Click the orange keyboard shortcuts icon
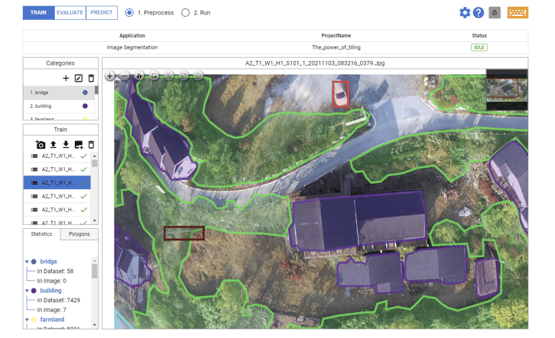Image resolution: width=555 pixels, height=338 pixels. pyautogui.click(x=518, y=13)
